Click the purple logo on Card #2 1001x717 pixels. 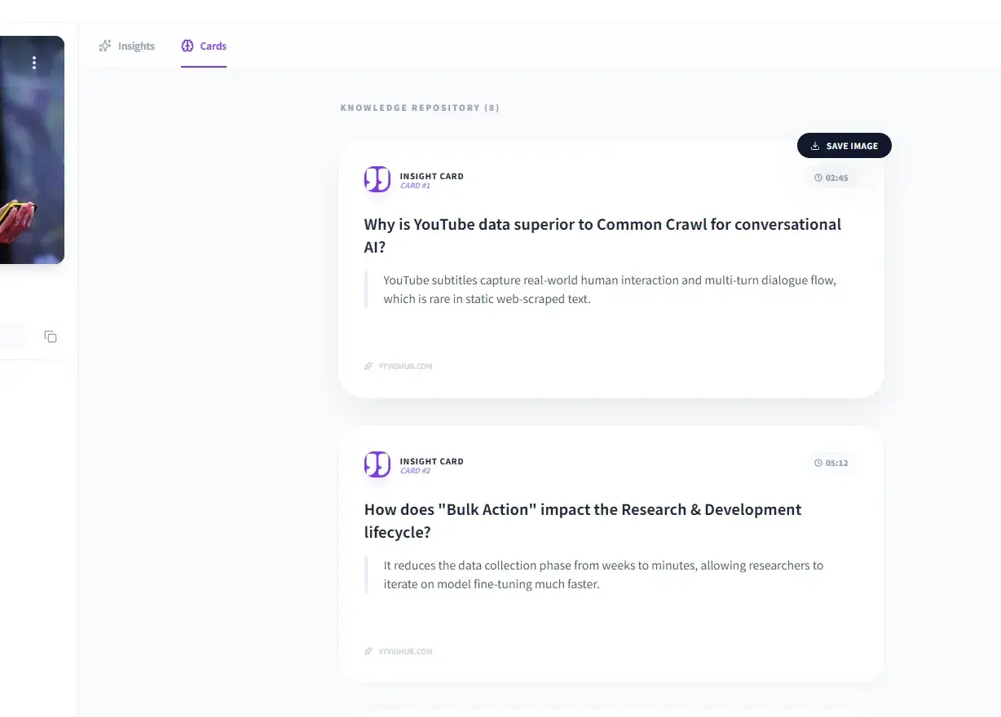pyautogui.click(x=377, y=464)
